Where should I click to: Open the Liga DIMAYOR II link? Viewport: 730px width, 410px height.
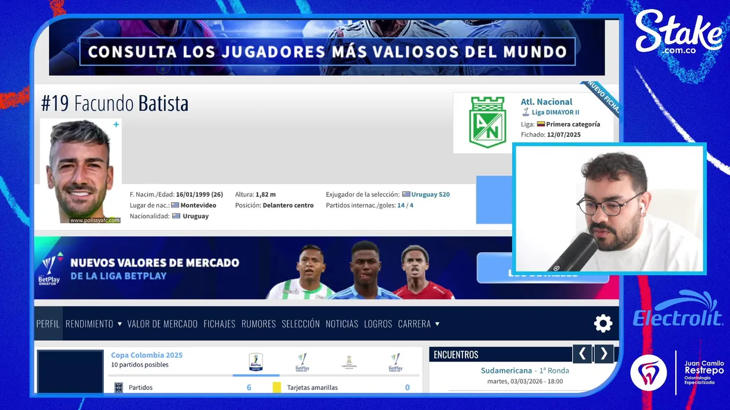pos(555,112)
